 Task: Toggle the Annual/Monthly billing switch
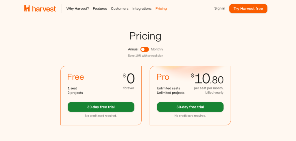point(145,49)
